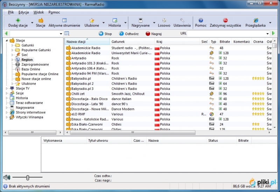Screen dimensions: 280x192
Task: Select Zaprogramowane tree node
Action: coord(35,64)
